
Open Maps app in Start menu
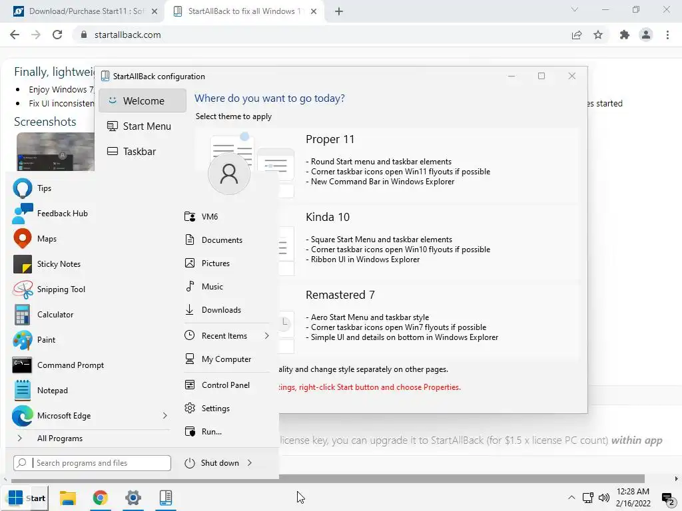(x=89, y=239)
